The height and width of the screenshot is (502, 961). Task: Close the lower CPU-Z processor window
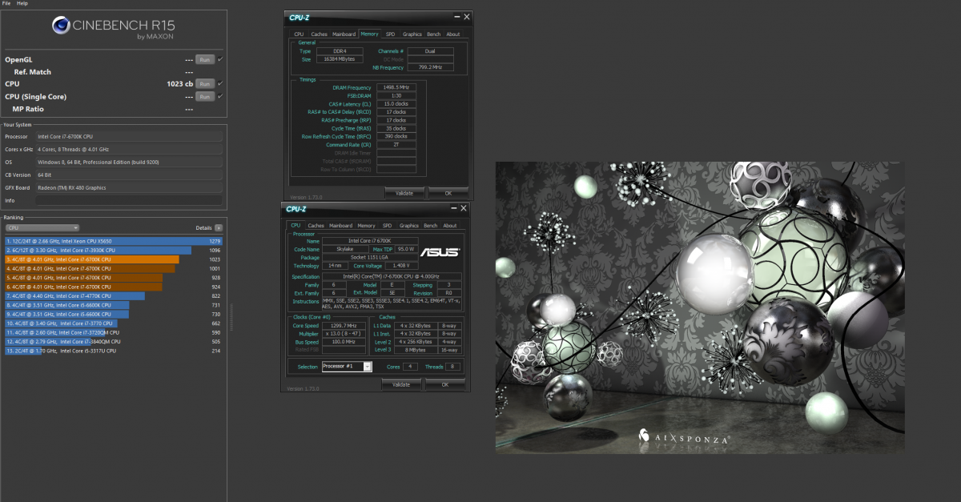(464, 207)
